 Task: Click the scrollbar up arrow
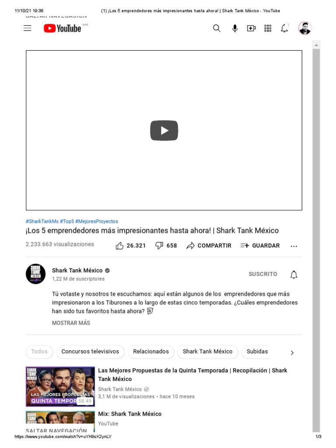pos(316,45)
